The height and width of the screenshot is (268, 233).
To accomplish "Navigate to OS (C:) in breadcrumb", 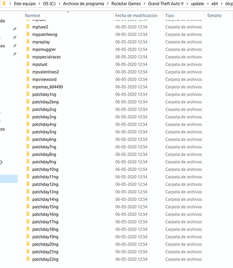I will click(49, 4).
